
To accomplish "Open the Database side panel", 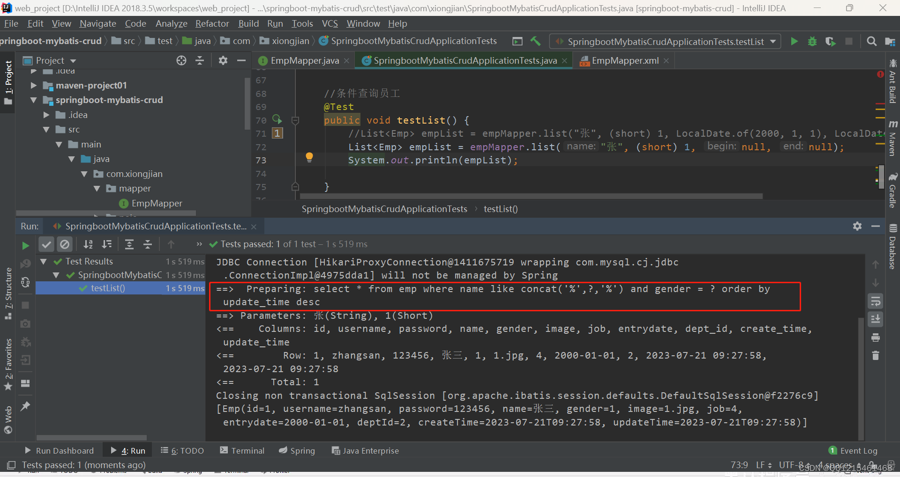I will coord(892,247).
